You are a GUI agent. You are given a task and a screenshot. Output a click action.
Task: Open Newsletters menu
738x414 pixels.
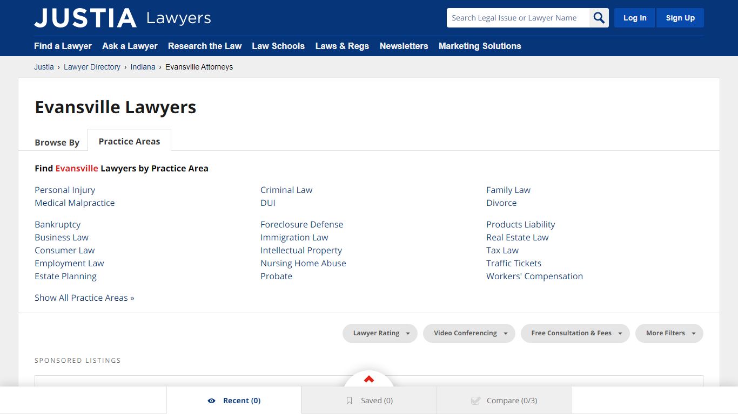click(x=404, y=46)
